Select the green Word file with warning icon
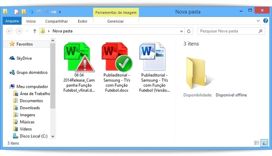The height and width of the screenshot is (156, 272). tap(79, 57)
